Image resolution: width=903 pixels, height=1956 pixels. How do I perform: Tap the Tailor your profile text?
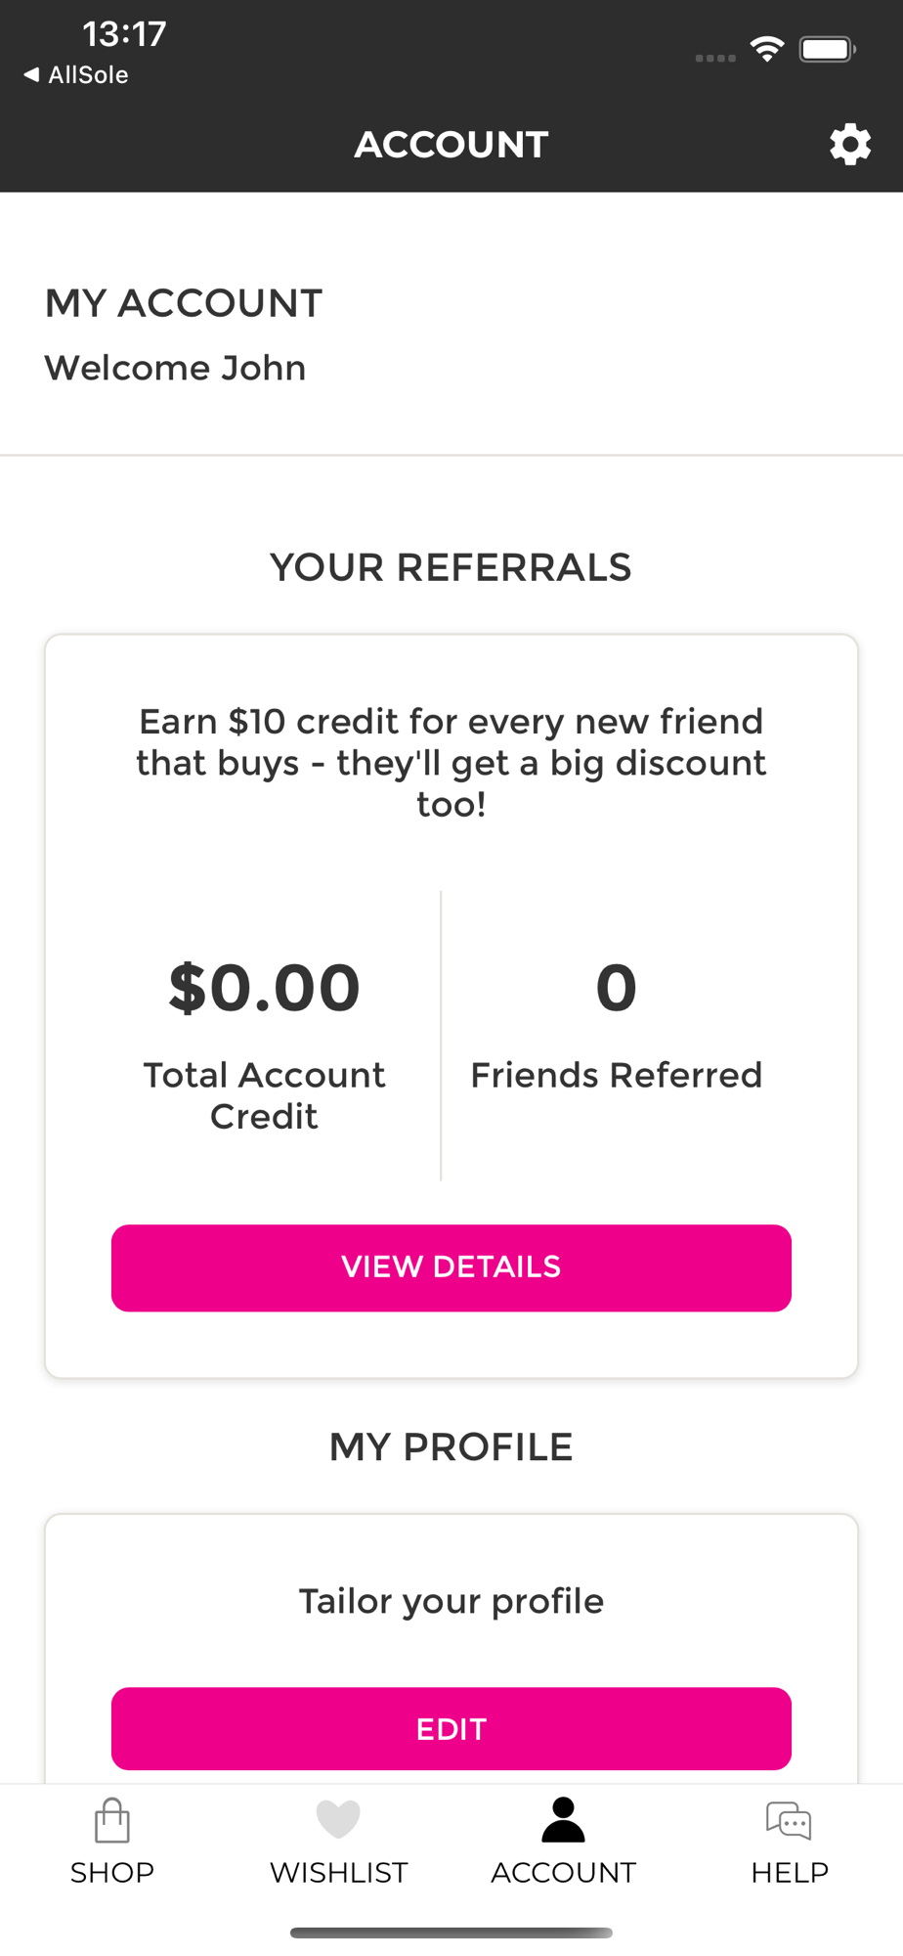tap(451, 1602)
